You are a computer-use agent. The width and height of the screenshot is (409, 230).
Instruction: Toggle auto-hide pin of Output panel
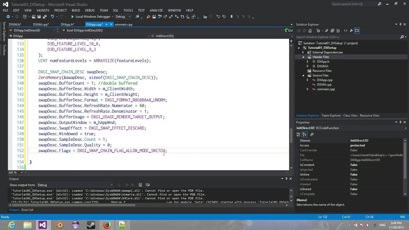(x=286, y=179)
